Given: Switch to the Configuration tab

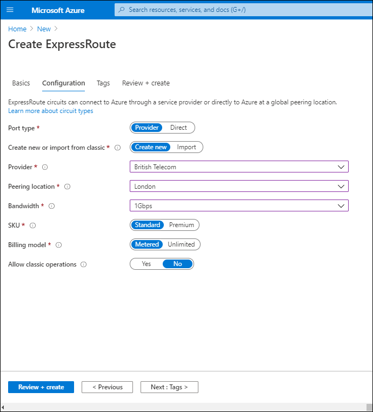Looking at the screenshot, I should (x=64, y=83).
